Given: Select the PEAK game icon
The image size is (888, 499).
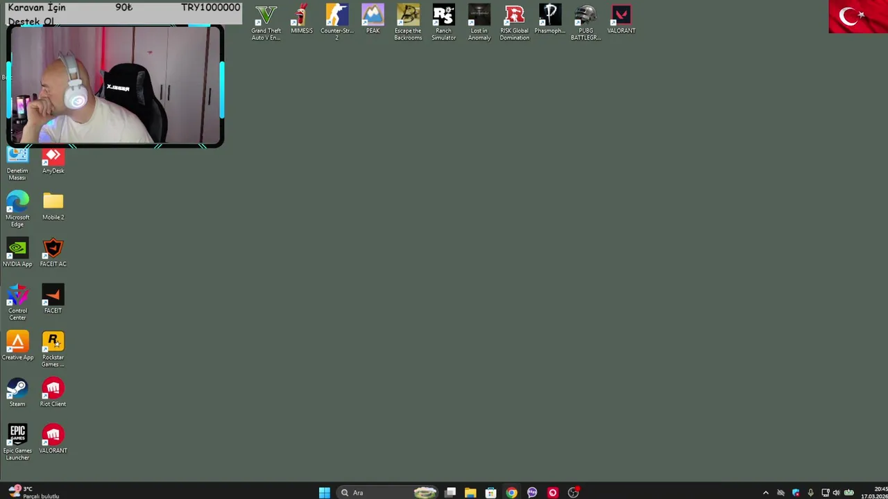Looking at the screenshot, I should point(373,19).
